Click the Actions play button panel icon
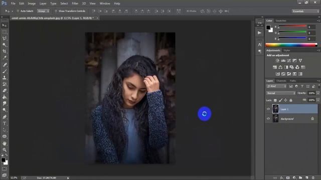This screenshot has width=321, height=180. tap(260, 33)
